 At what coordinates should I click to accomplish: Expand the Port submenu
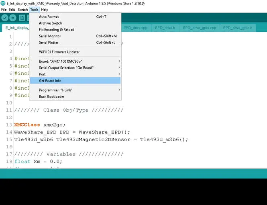pyautogui.click(x=75, y=74)
